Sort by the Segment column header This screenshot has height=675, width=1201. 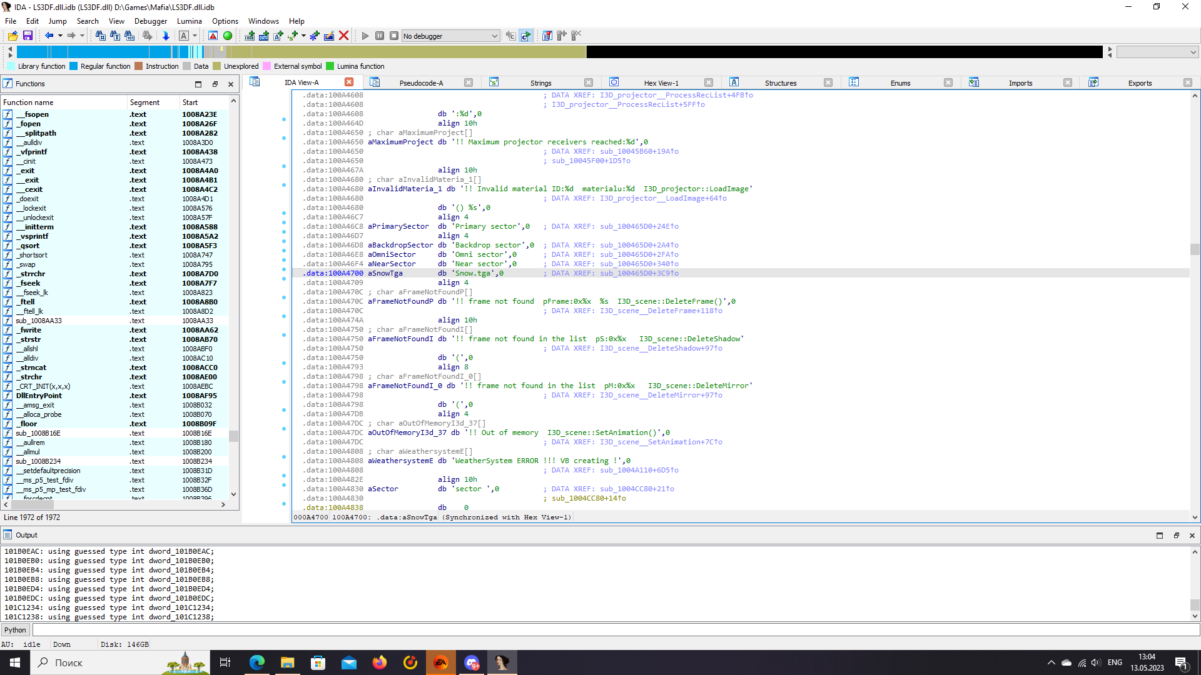(x=144, y=102)
